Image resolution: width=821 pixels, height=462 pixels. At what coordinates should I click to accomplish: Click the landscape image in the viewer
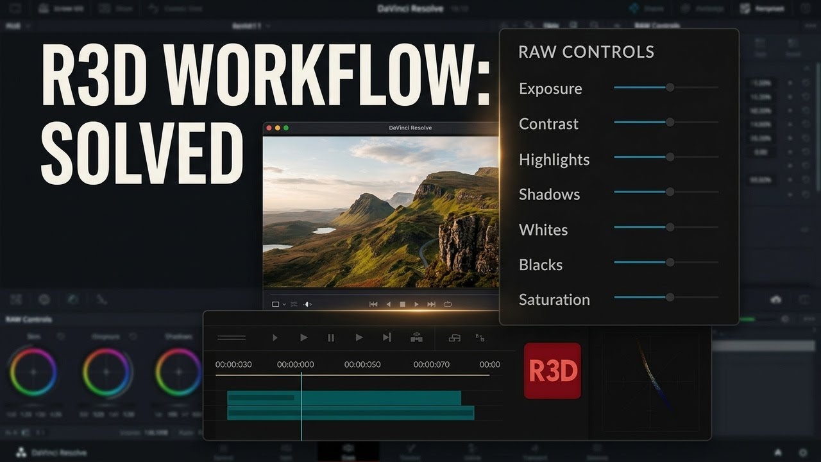click(381, 212)
